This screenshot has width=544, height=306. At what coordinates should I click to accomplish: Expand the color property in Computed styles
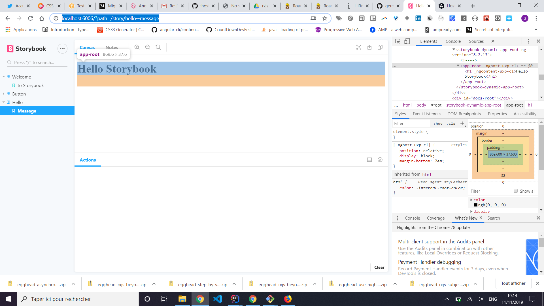click(x=472, y=200)
